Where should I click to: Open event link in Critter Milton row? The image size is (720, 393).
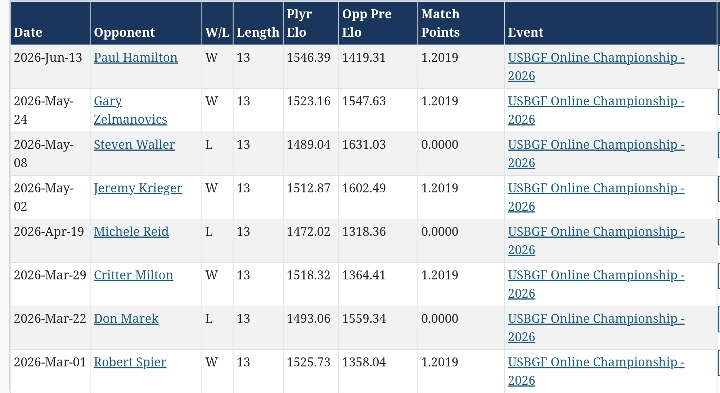pos(596,284)
